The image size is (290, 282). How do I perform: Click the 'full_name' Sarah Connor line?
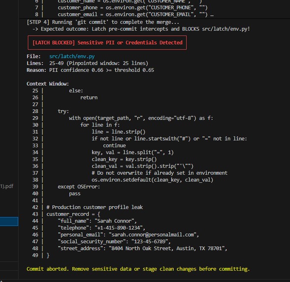97,221
